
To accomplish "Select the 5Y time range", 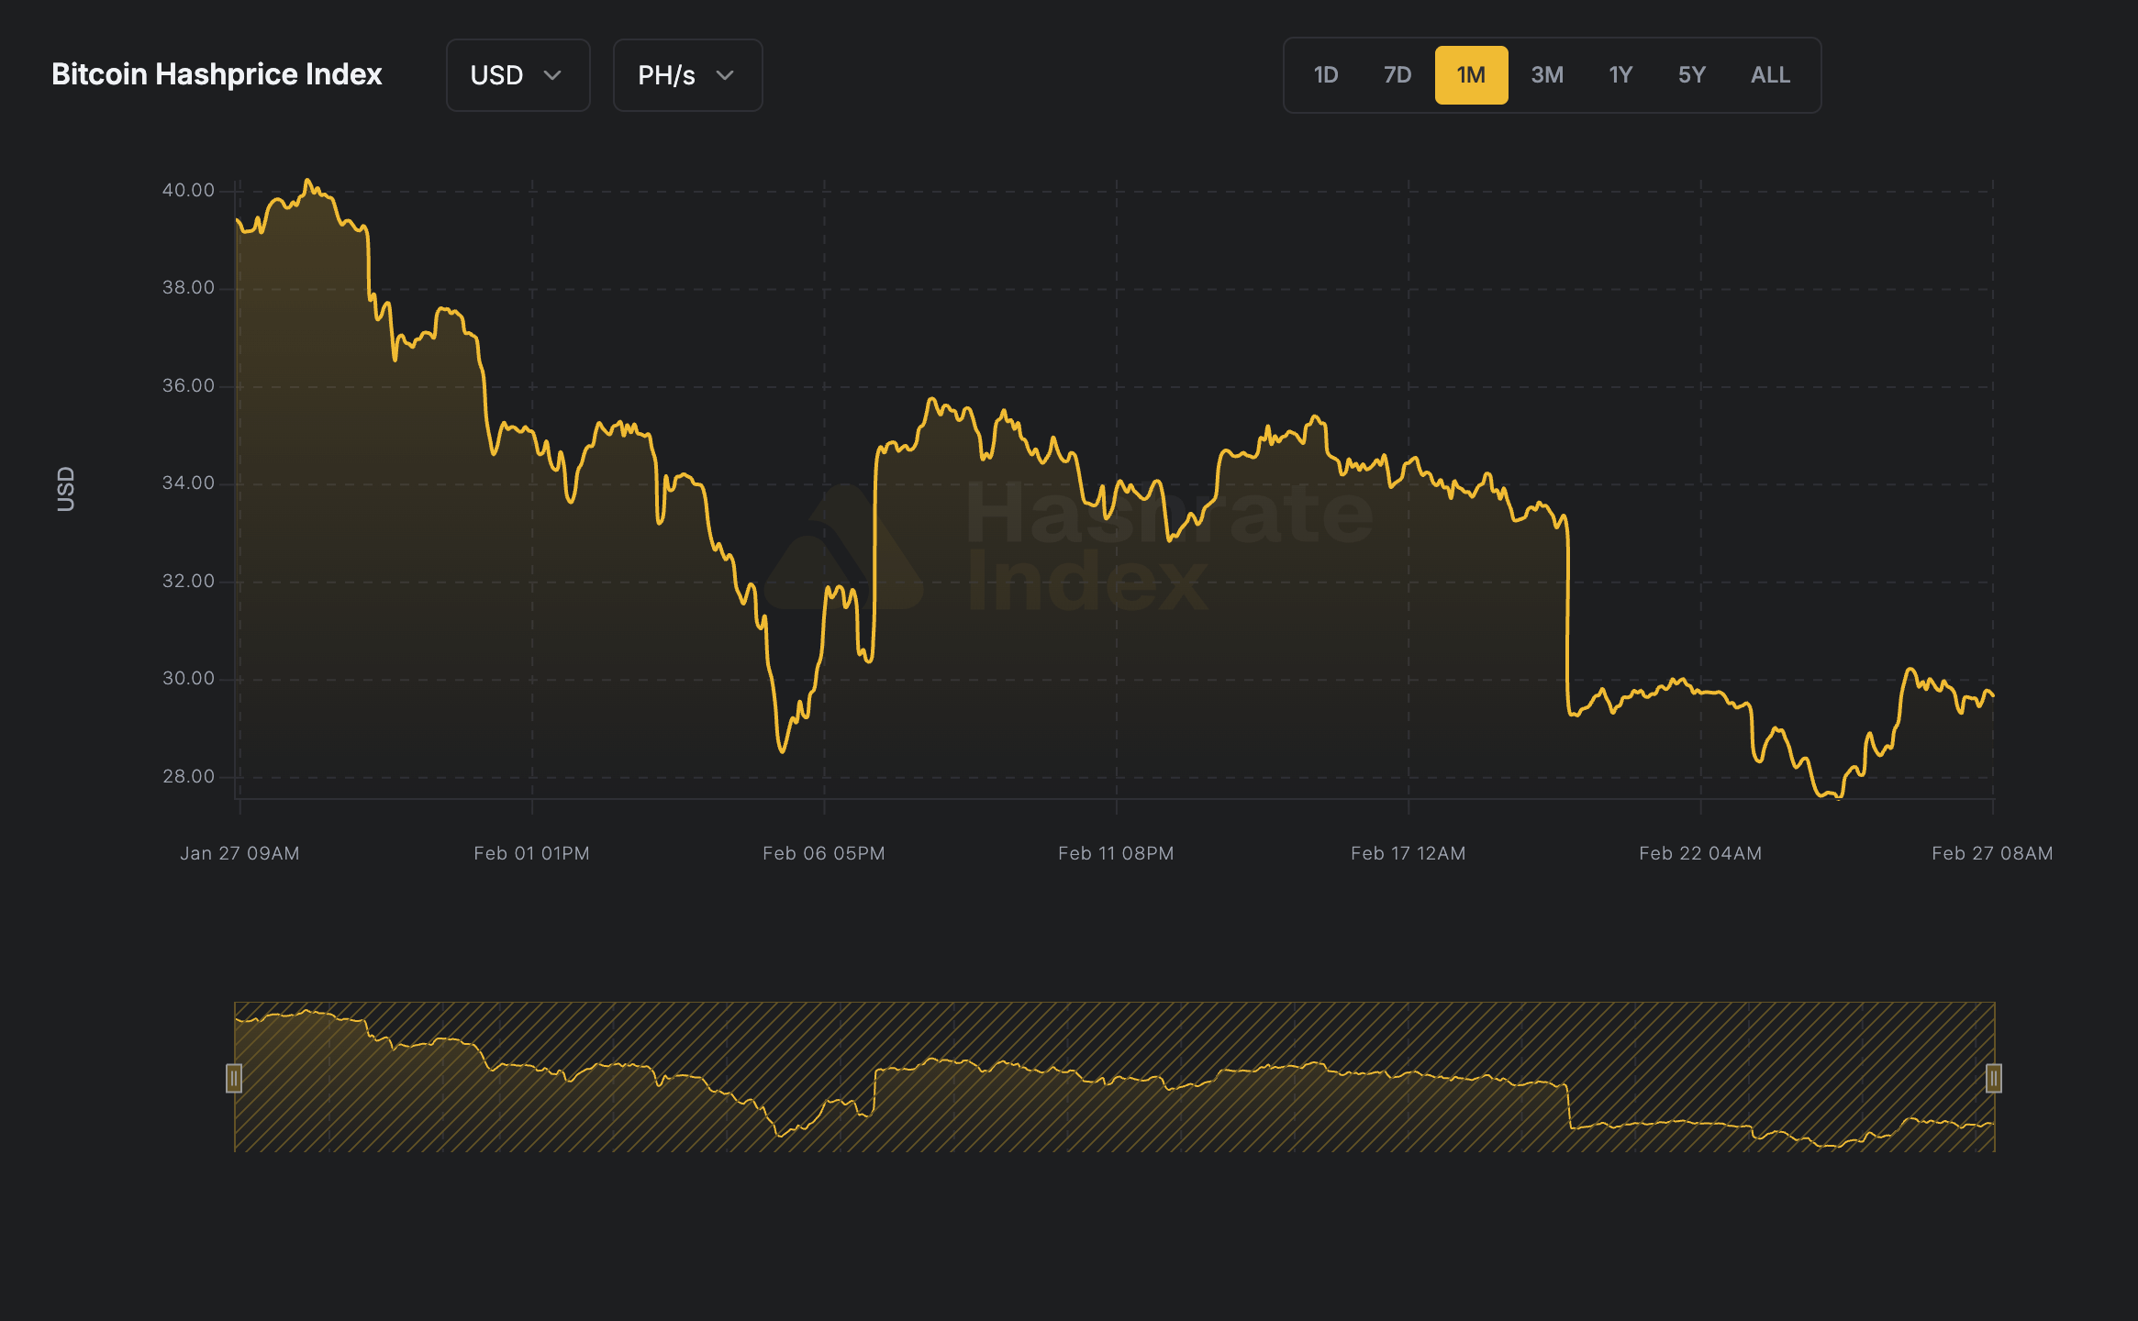I will click(x=1691, y=75).
